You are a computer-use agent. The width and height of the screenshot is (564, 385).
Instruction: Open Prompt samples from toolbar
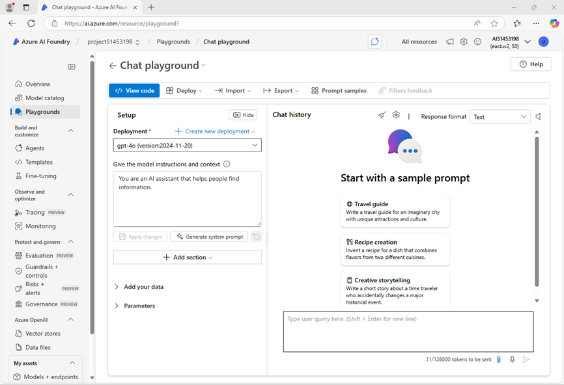[x=339, y=90]
